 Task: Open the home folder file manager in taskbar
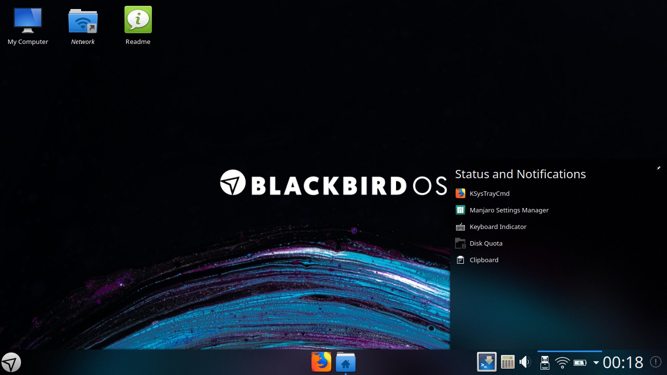click(346, 362)
